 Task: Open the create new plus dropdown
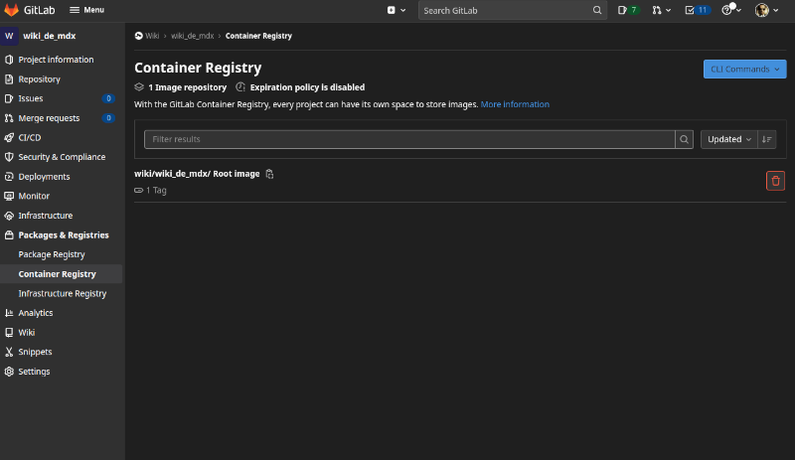(x=396, y=10)
